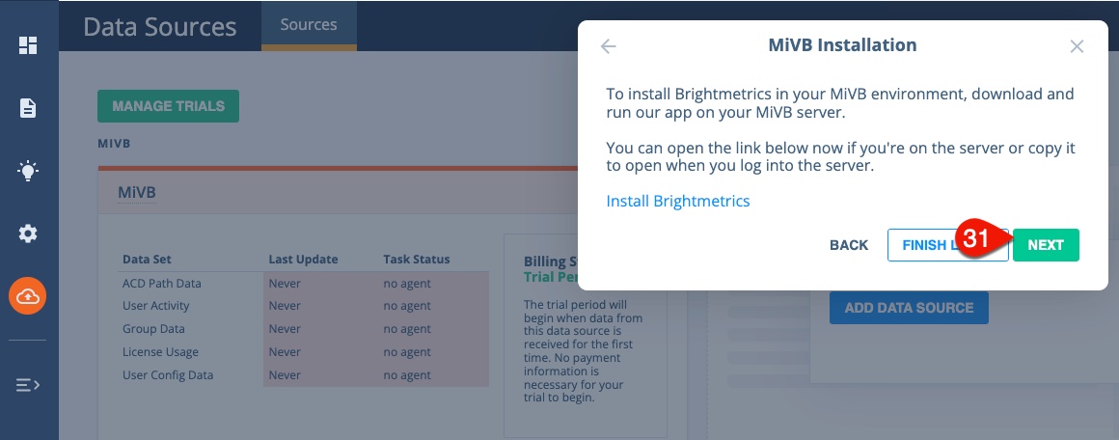Image resolution: width=1119 pixels, height=440 pixels.
Task: Click the Data Sources page title
Action: [160, 27]
